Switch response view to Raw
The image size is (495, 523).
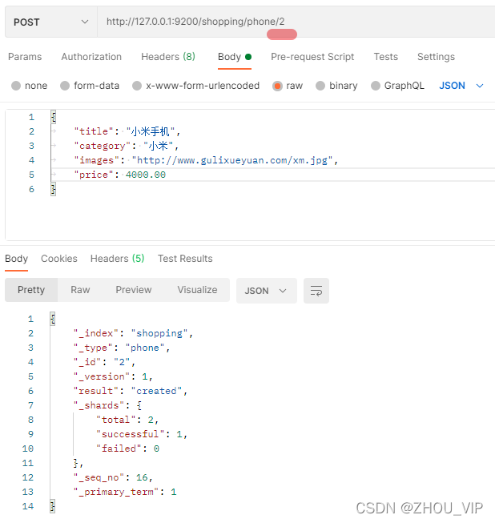[x=80, y=290]
